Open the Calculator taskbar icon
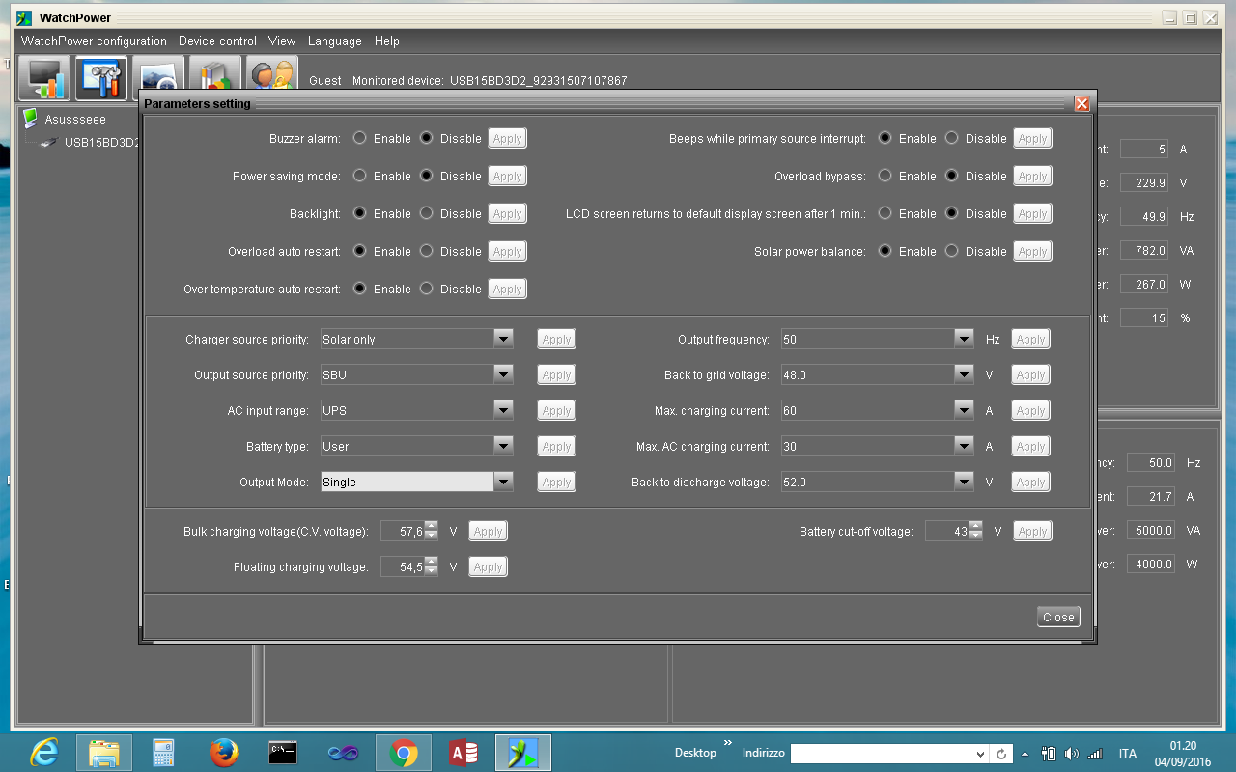The image size is (1236, 772). coord(163,753)
